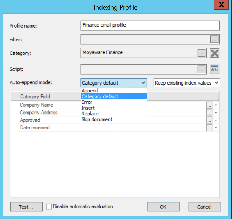
Task: Choose Insert from the dropdown list
Action: [114, 108]
